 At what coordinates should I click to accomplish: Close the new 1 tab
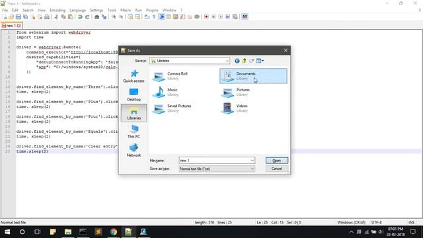tap(19, 26)
